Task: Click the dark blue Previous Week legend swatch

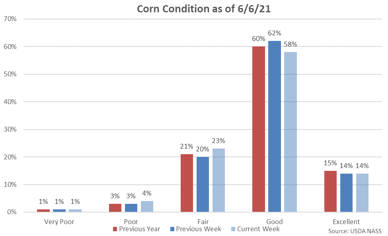Action: [x=172, y=229]
